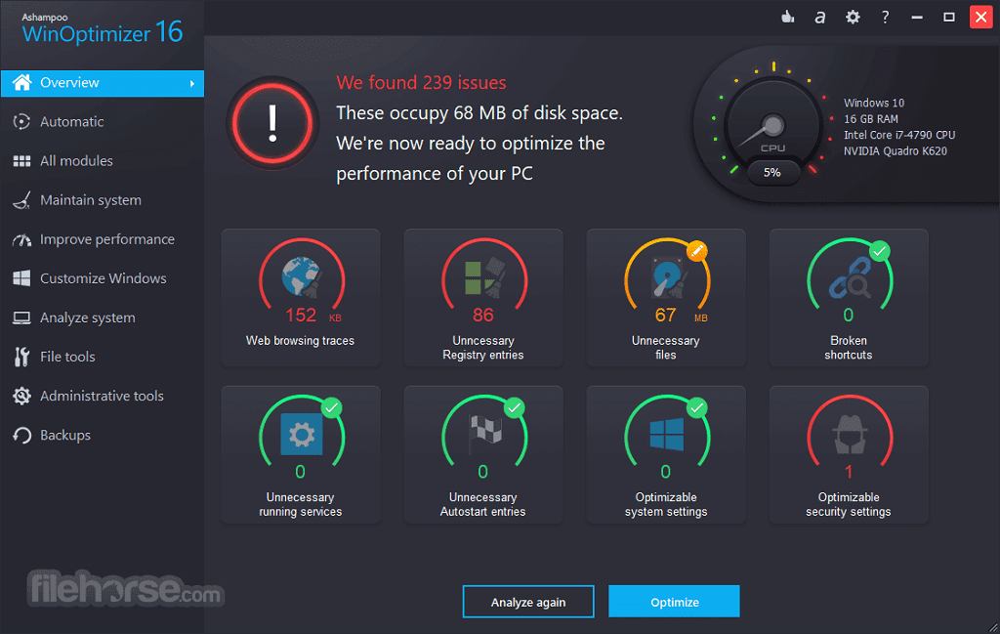Click the system settings Windows logo icon

click(x=667, y=435)
